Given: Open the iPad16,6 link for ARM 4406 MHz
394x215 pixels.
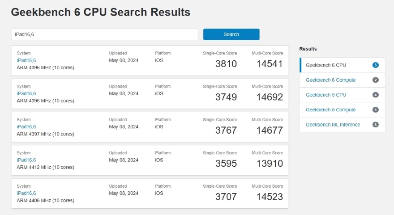Looking at the screenshot, I should [26, 193].
